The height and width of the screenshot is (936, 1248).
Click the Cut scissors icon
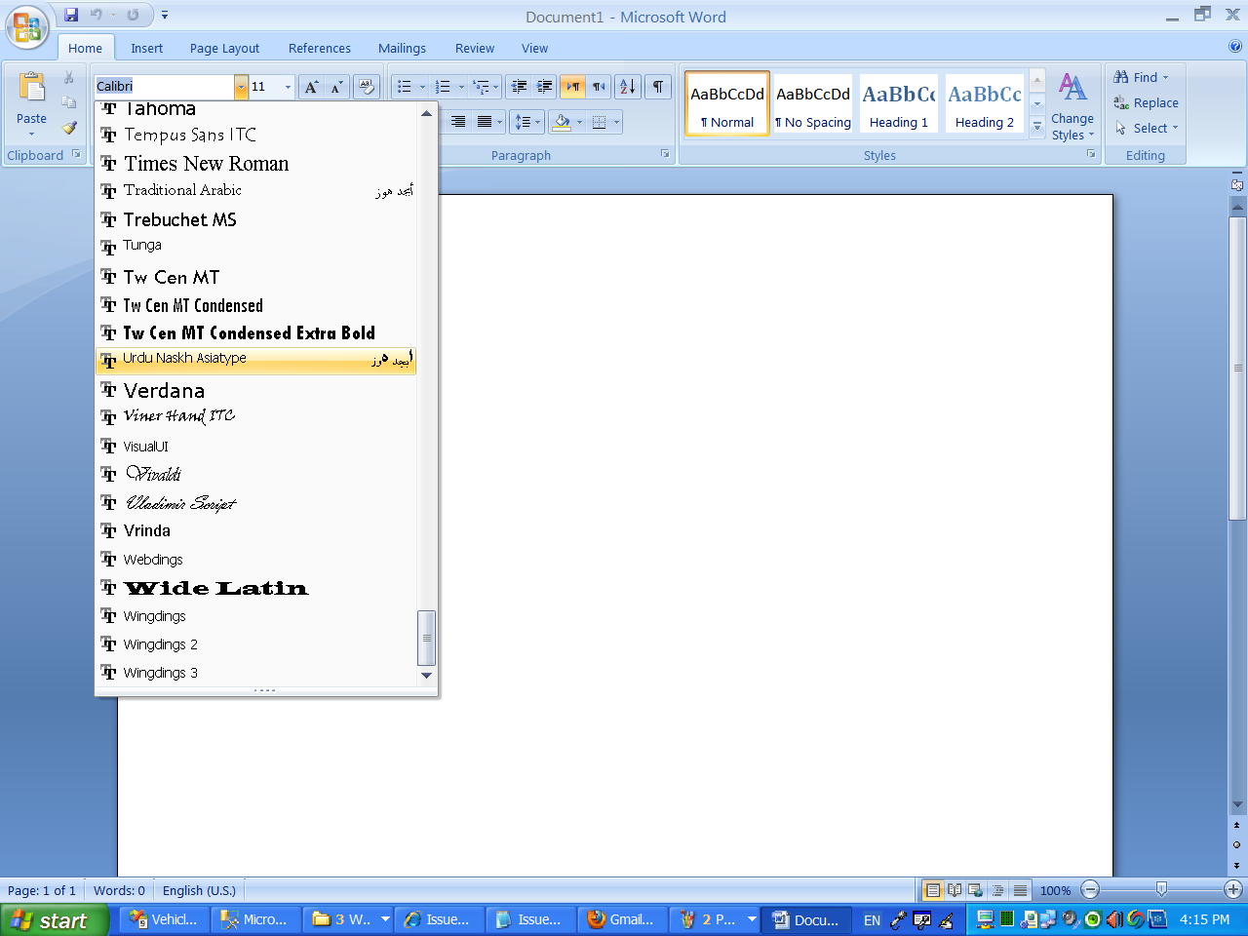point(69,77)
